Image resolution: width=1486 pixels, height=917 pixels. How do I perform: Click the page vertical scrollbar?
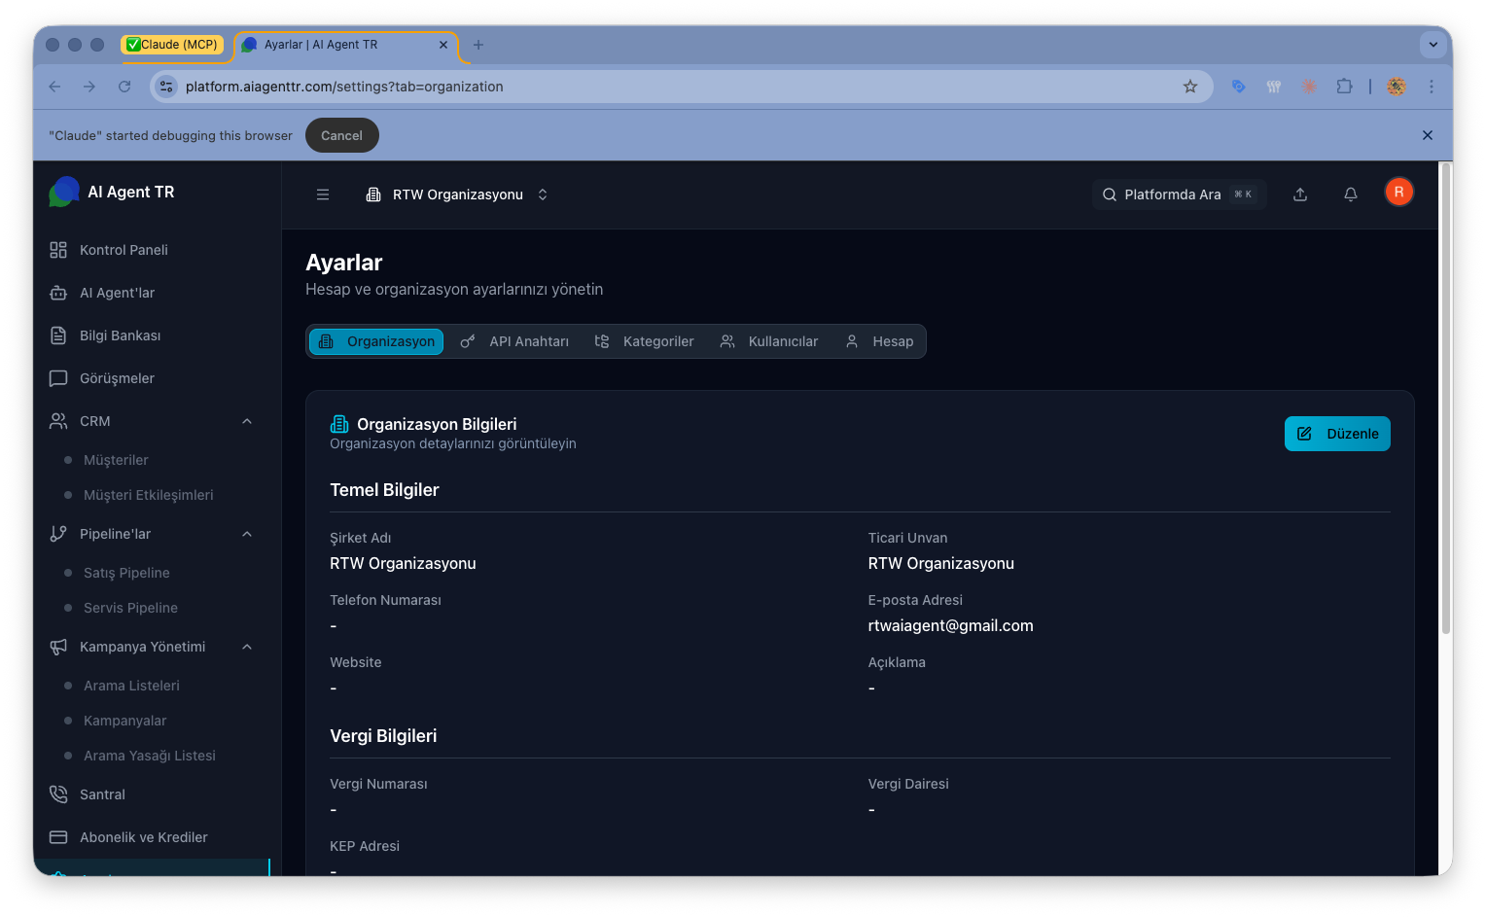[x=1446, y=401]
